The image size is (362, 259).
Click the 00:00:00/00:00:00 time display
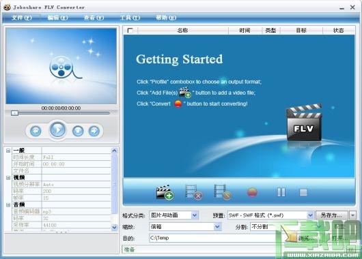(x=61, y=108)
